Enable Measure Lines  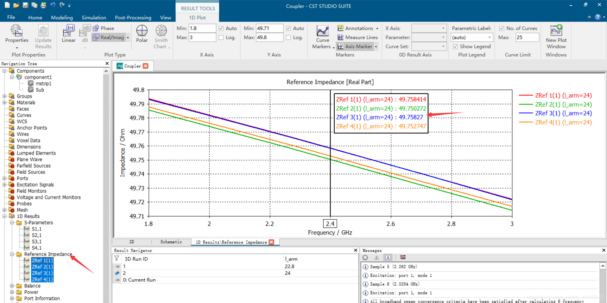(x=357, y=37)
